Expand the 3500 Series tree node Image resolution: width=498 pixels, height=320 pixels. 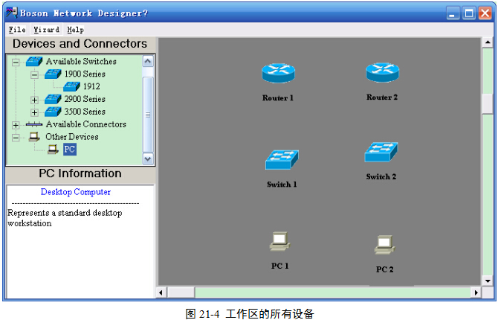pos(34,112)
